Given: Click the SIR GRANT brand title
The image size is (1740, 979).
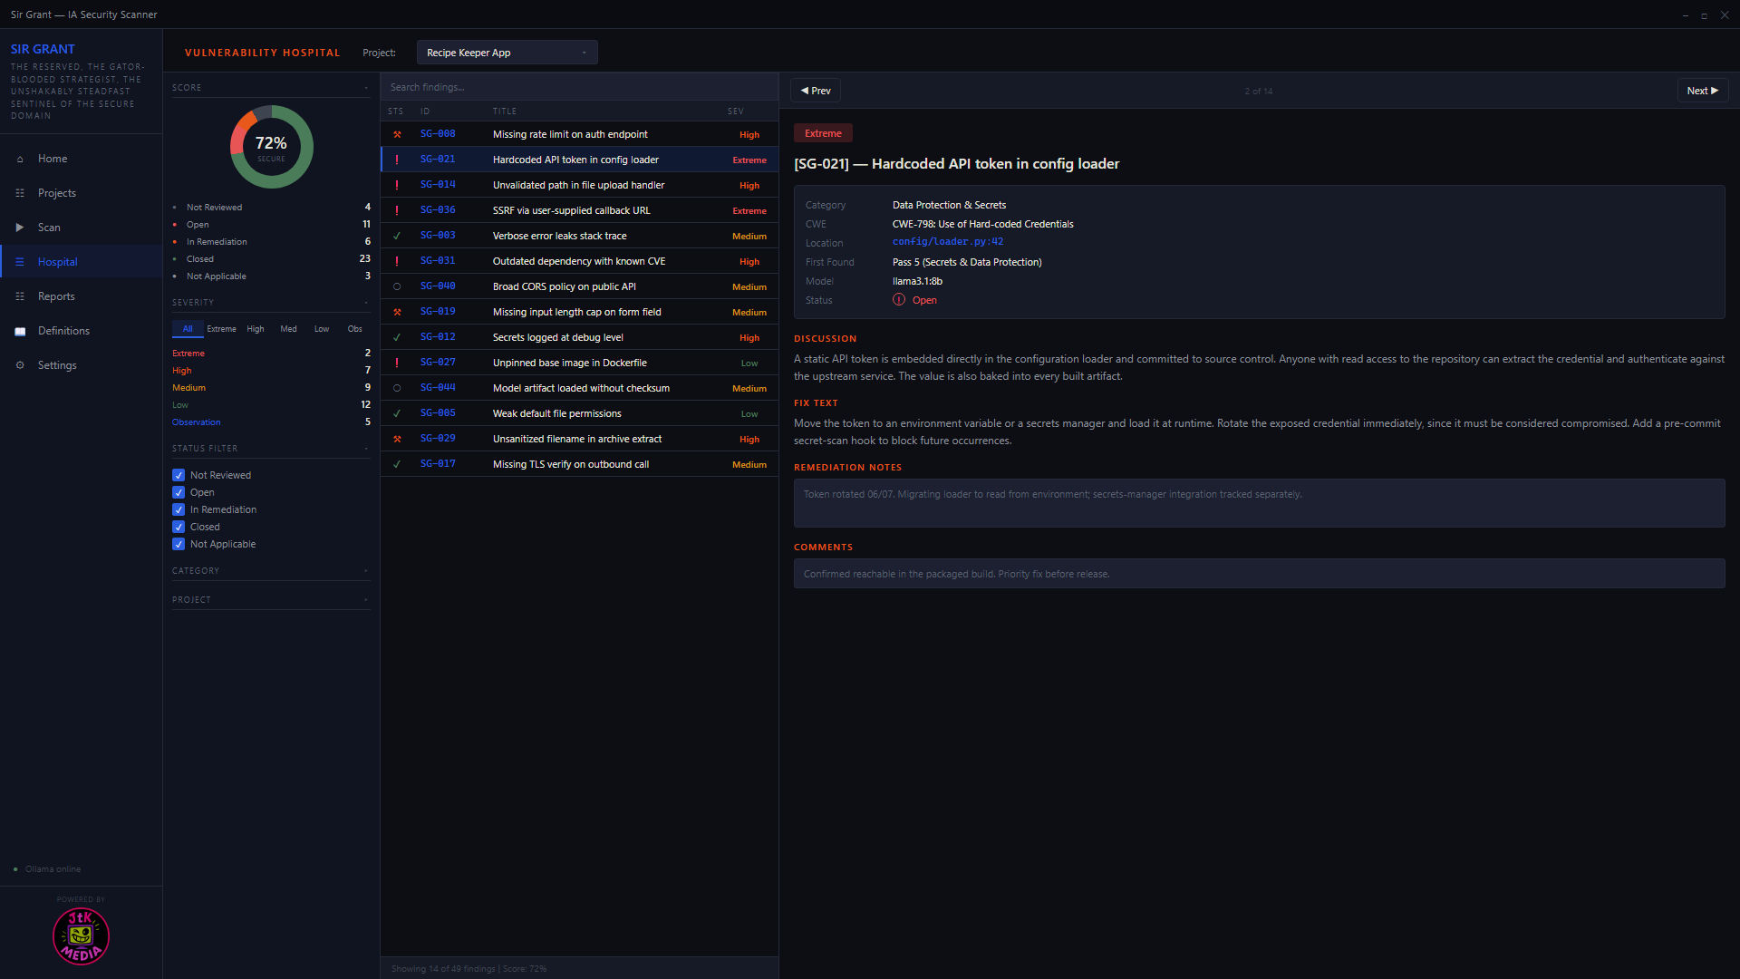Looking at the screenshot, I should pos(43,49).
